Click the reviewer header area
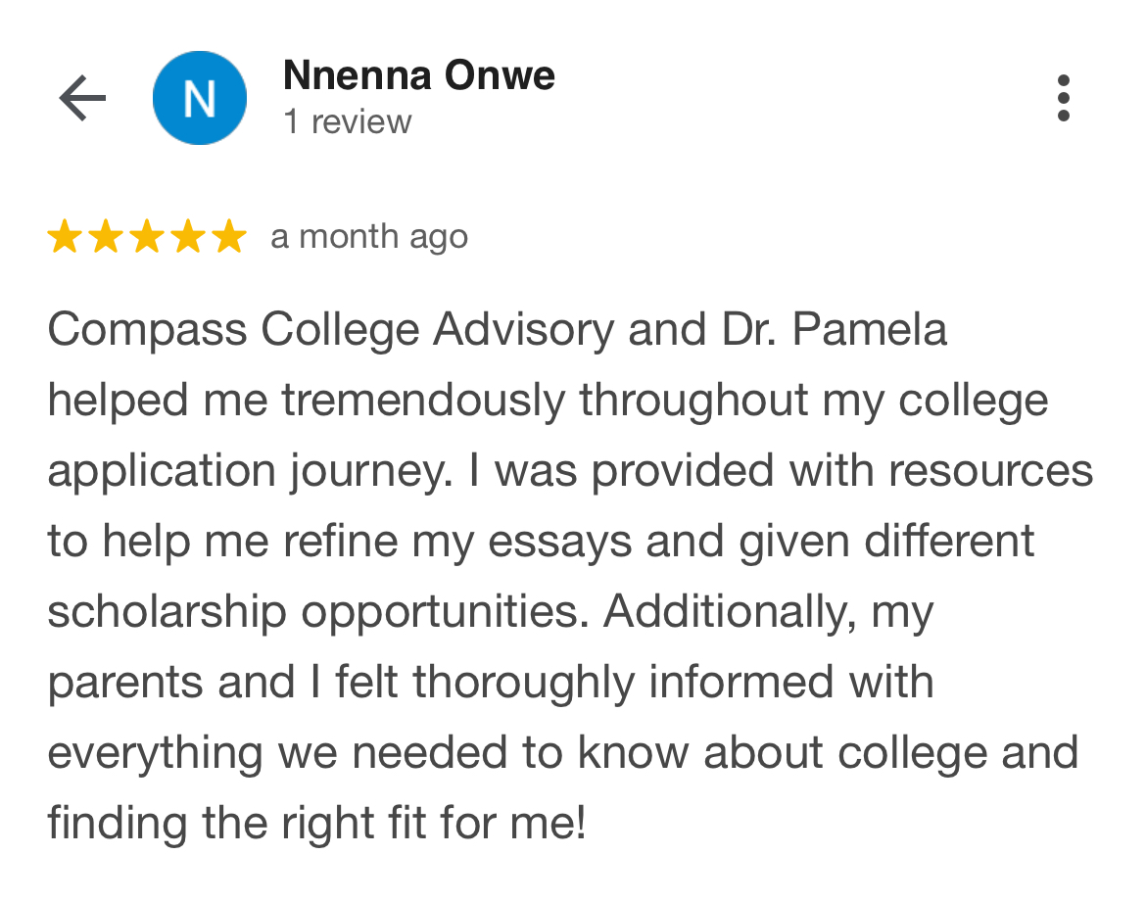This screenshot has width=1146, height=902. coord(392,97)
